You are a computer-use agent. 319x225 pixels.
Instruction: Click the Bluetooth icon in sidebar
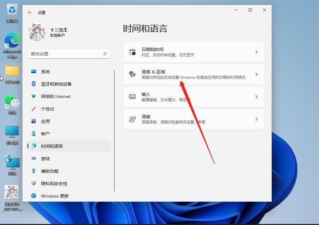[x=34, y=84]
